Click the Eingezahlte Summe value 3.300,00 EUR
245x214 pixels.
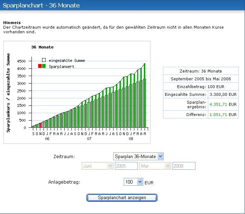click(x=223, y=94)
